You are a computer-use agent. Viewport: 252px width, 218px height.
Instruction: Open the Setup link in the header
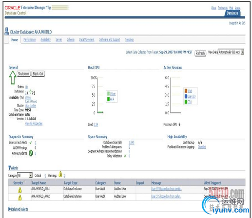(x=213, y=8)
